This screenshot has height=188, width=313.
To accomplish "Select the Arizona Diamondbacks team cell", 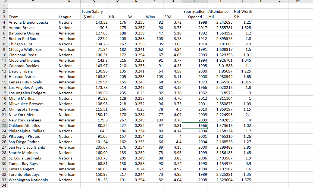I will (33, 22).
